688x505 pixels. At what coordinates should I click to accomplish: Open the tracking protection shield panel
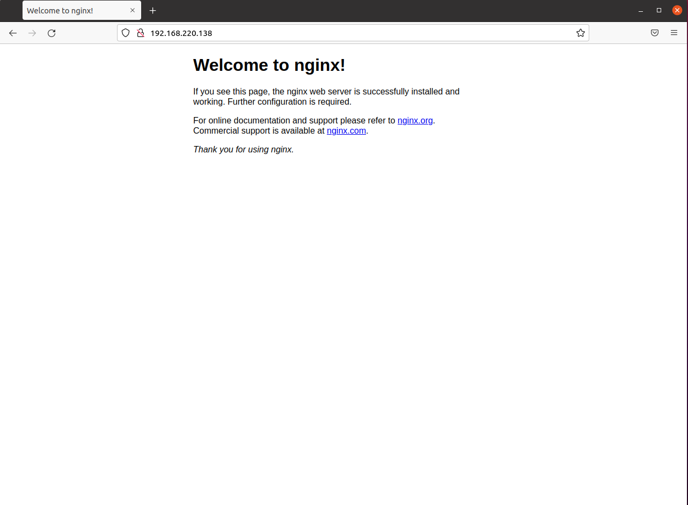[125, 33]
